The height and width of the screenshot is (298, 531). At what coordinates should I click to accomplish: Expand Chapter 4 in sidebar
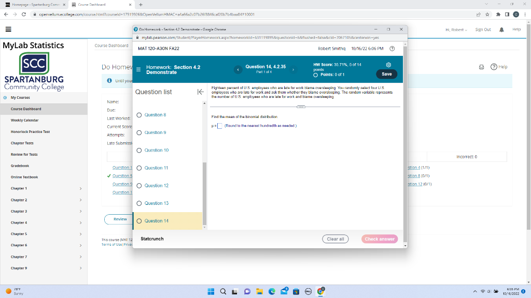[80, 222]
